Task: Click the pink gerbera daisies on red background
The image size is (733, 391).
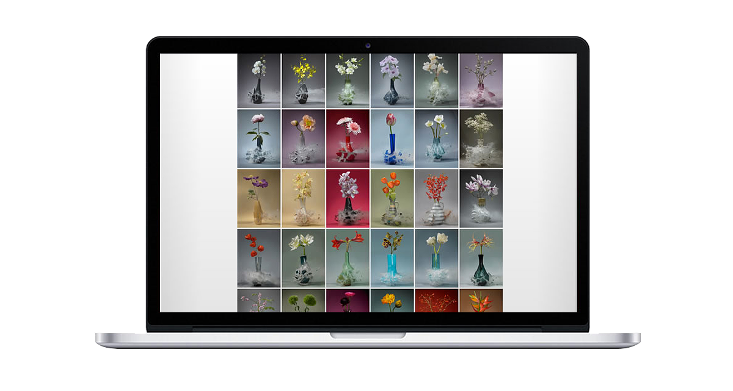Action: [x=348, y=138]
